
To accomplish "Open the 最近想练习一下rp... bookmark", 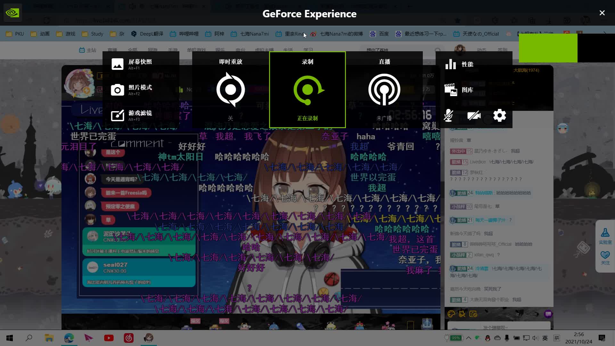I will [x=421, y=34].
